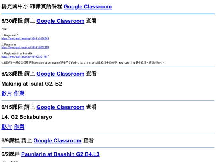Open 作業 homework link under L4. G2 Bokabularyo

pos(19,127)
